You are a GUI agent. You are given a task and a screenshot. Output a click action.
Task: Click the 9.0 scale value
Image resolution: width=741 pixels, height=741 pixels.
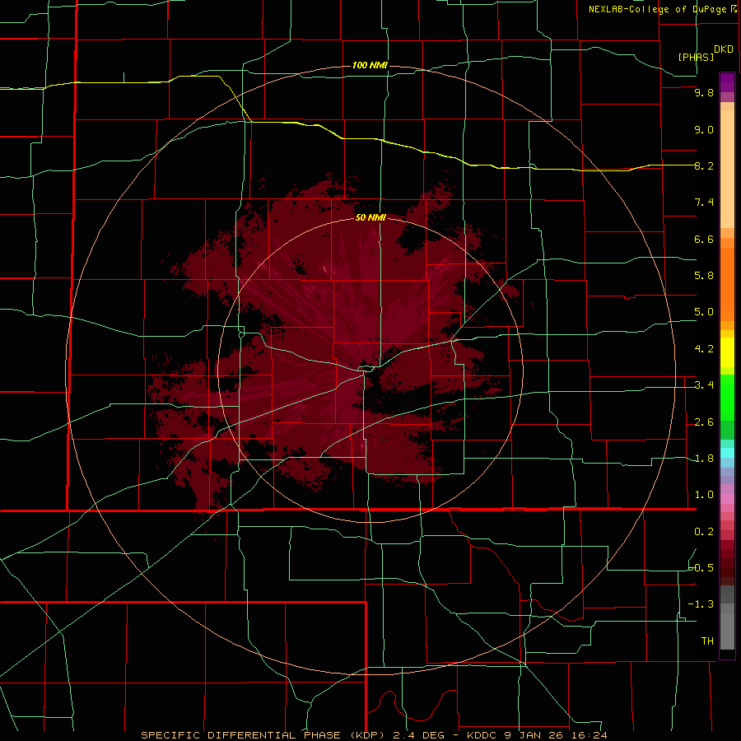704,129
